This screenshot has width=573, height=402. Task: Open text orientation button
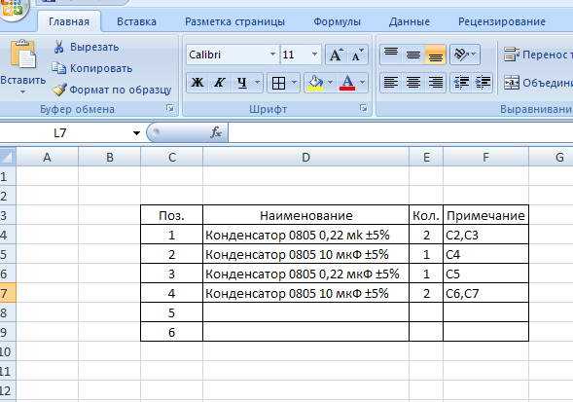(x=465, y=55)
